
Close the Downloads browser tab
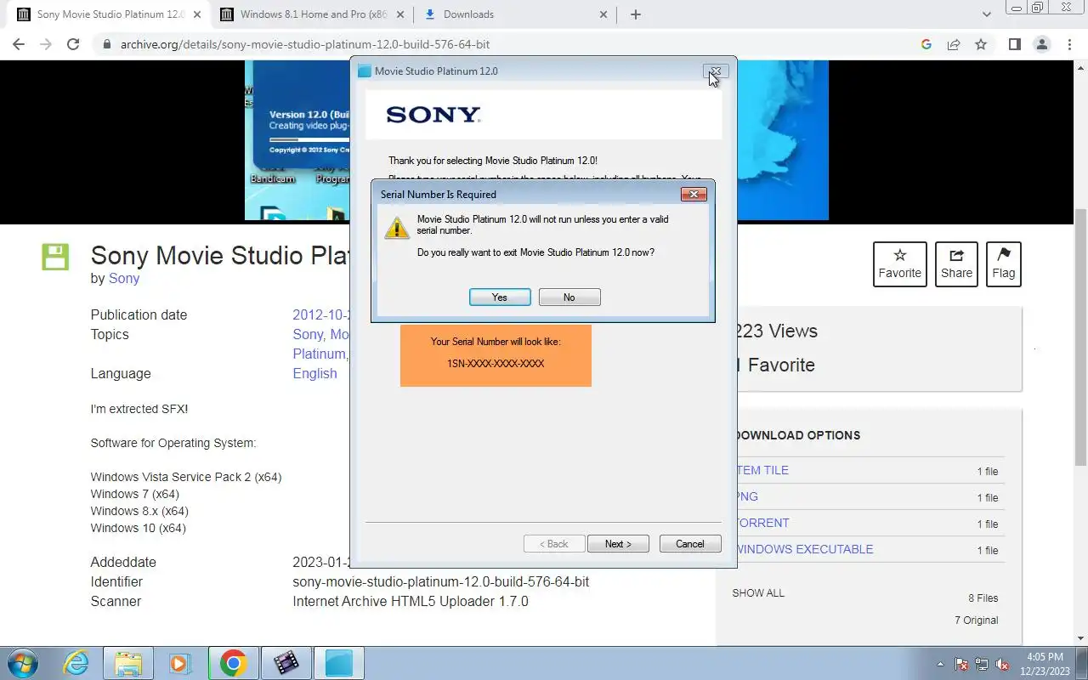(603, 14)
